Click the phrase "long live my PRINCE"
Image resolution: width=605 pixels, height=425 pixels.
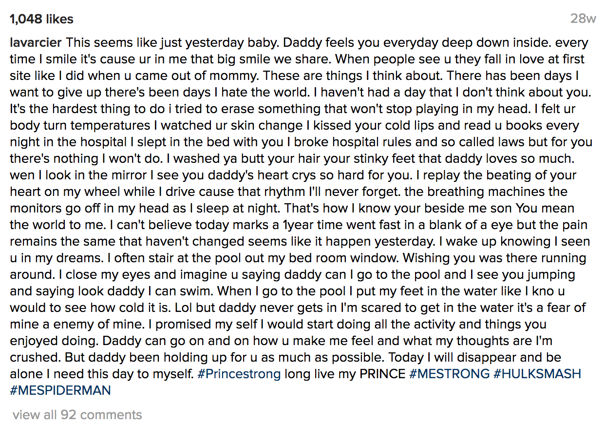[345, 374]
